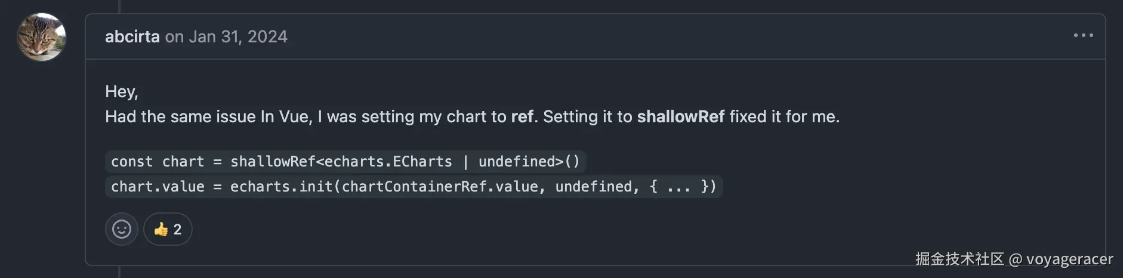Screen dimensions: 1123x278
Task: Open the three-dot comment options menu
Action: tap(1083, 36)
